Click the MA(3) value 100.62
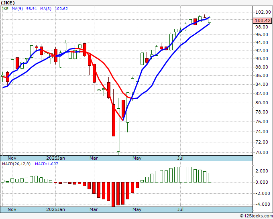This screenshot has height=219, width=273. [x=61, y=9]
